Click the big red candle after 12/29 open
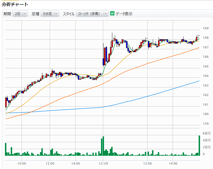The height and width of the screenshot is (169, 213). [x=105, y=56]
